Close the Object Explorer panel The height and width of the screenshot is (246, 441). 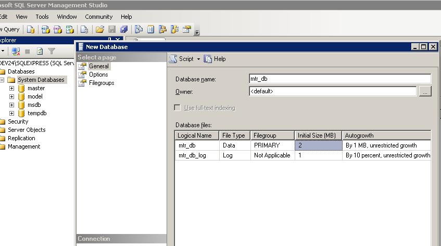coord(118,40)
